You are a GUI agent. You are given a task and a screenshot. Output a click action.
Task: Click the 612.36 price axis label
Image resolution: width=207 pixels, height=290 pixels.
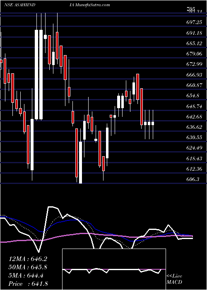tap(193, 169)
